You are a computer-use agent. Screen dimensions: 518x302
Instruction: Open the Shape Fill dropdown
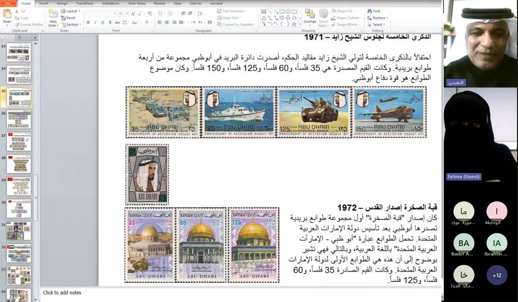tap(344, 11)
